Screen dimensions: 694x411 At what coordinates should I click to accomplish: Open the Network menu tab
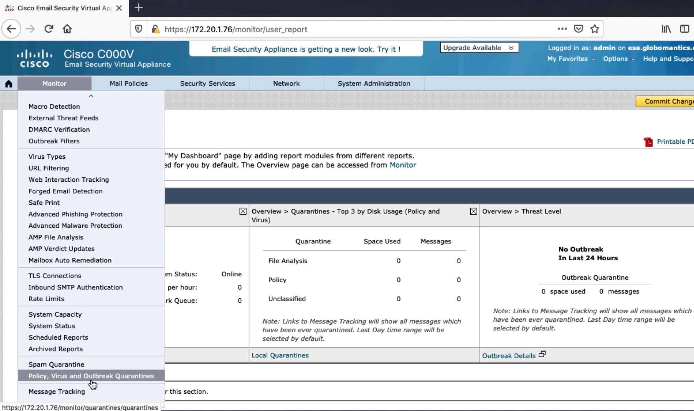coord(286,83)
